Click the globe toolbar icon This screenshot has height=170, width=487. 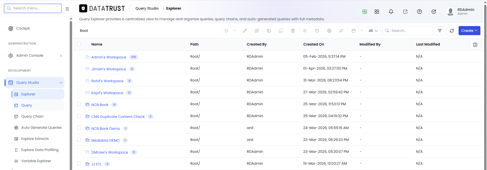tap(329, 31)
